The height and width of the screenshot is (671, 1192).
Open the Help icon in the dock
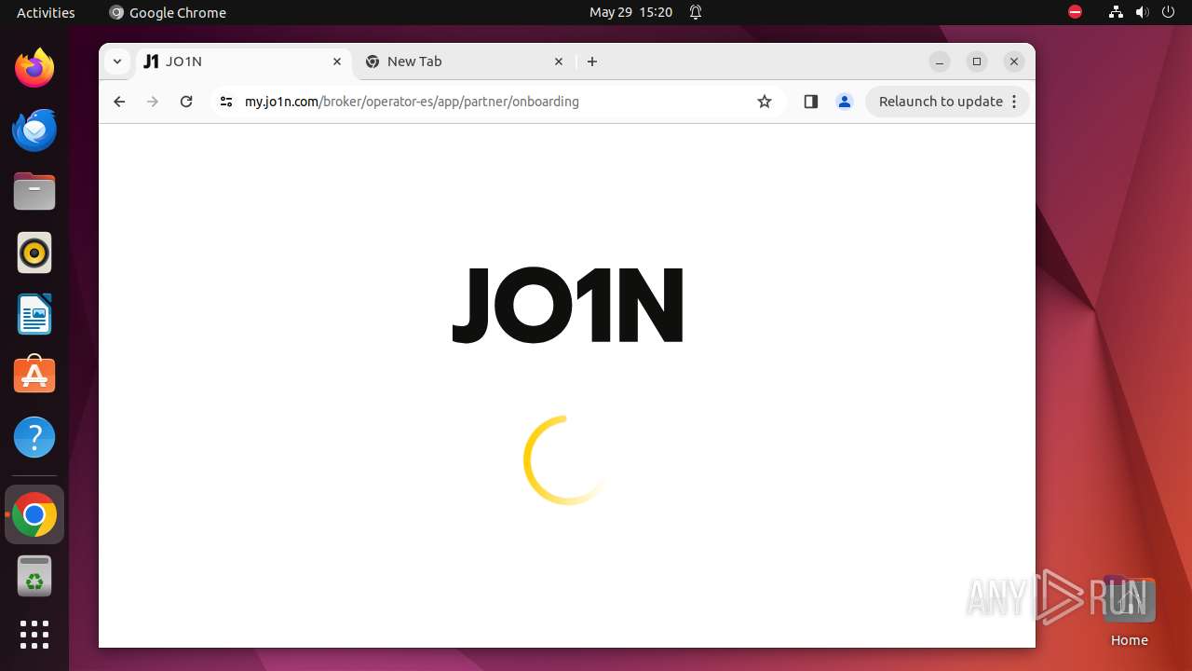pyautogui.click(x=34, y=437)
